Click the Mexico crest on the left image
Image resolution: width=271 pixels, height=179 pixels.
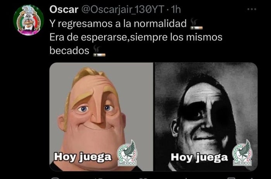click(127, 153)
